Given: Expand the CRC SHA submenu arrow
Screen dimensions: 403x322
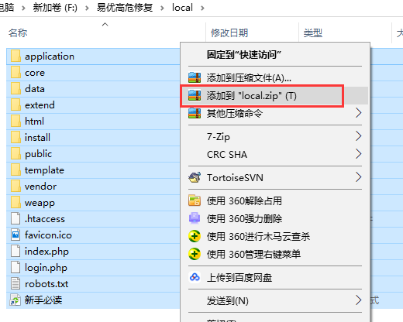Looking at the screenshot, I should pyautogui.click(x=358, y=154).
